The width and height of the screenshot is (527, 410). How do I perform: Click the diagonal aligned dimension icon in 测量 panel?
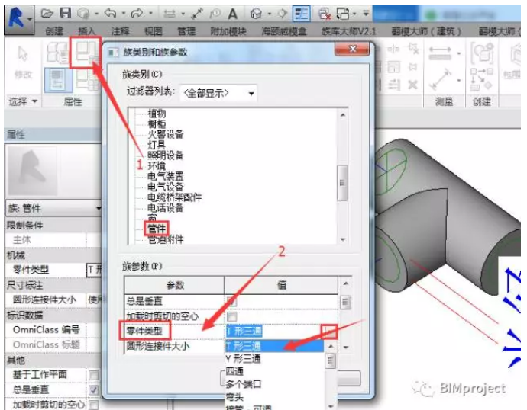(440, 80)
